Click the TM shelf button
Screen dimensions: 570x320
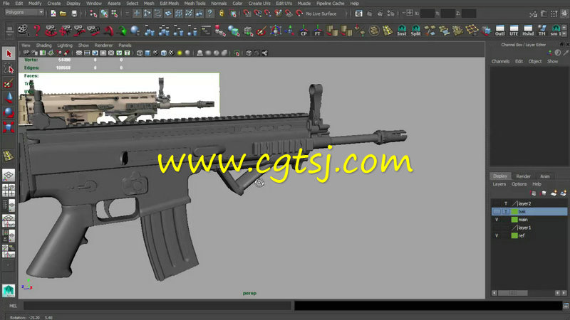click(x=542, y=31)
